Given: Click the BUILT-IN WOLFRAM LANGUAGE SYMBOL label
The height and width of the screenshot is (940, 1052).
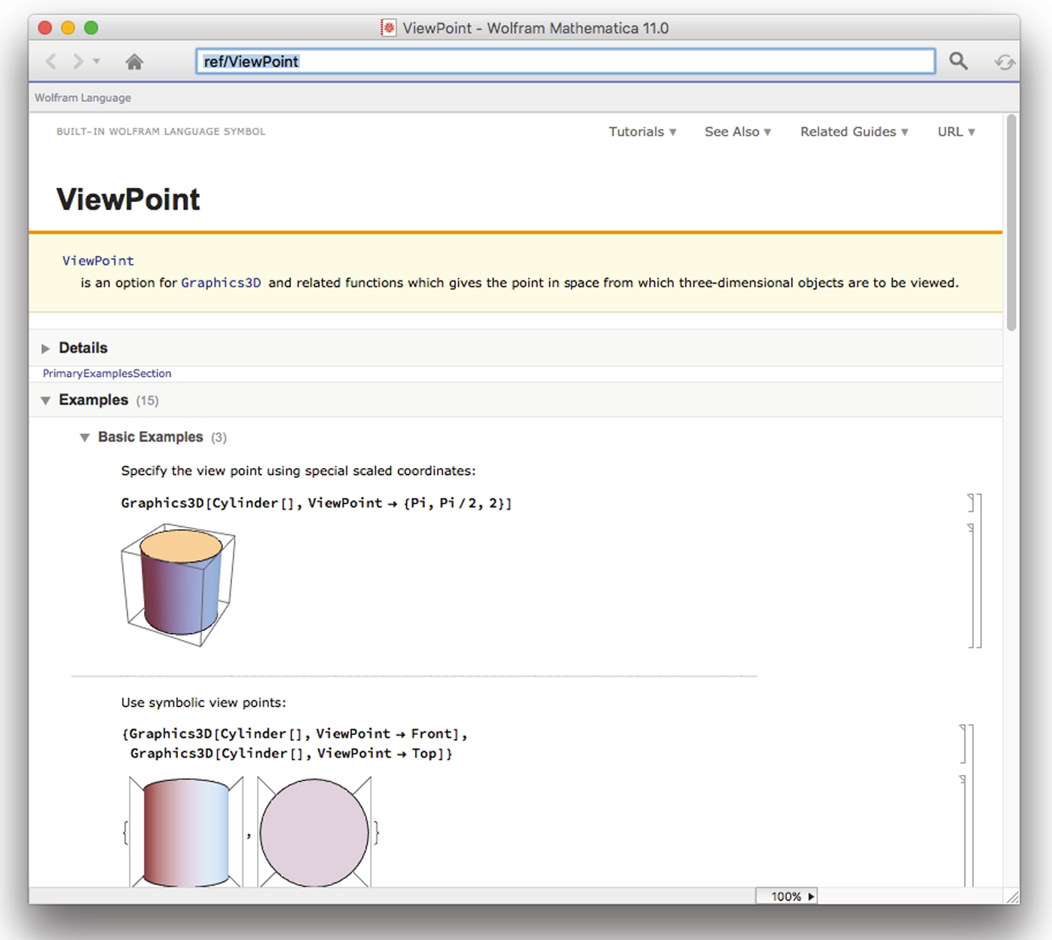Looking at the screenshot, I should 161,131.
